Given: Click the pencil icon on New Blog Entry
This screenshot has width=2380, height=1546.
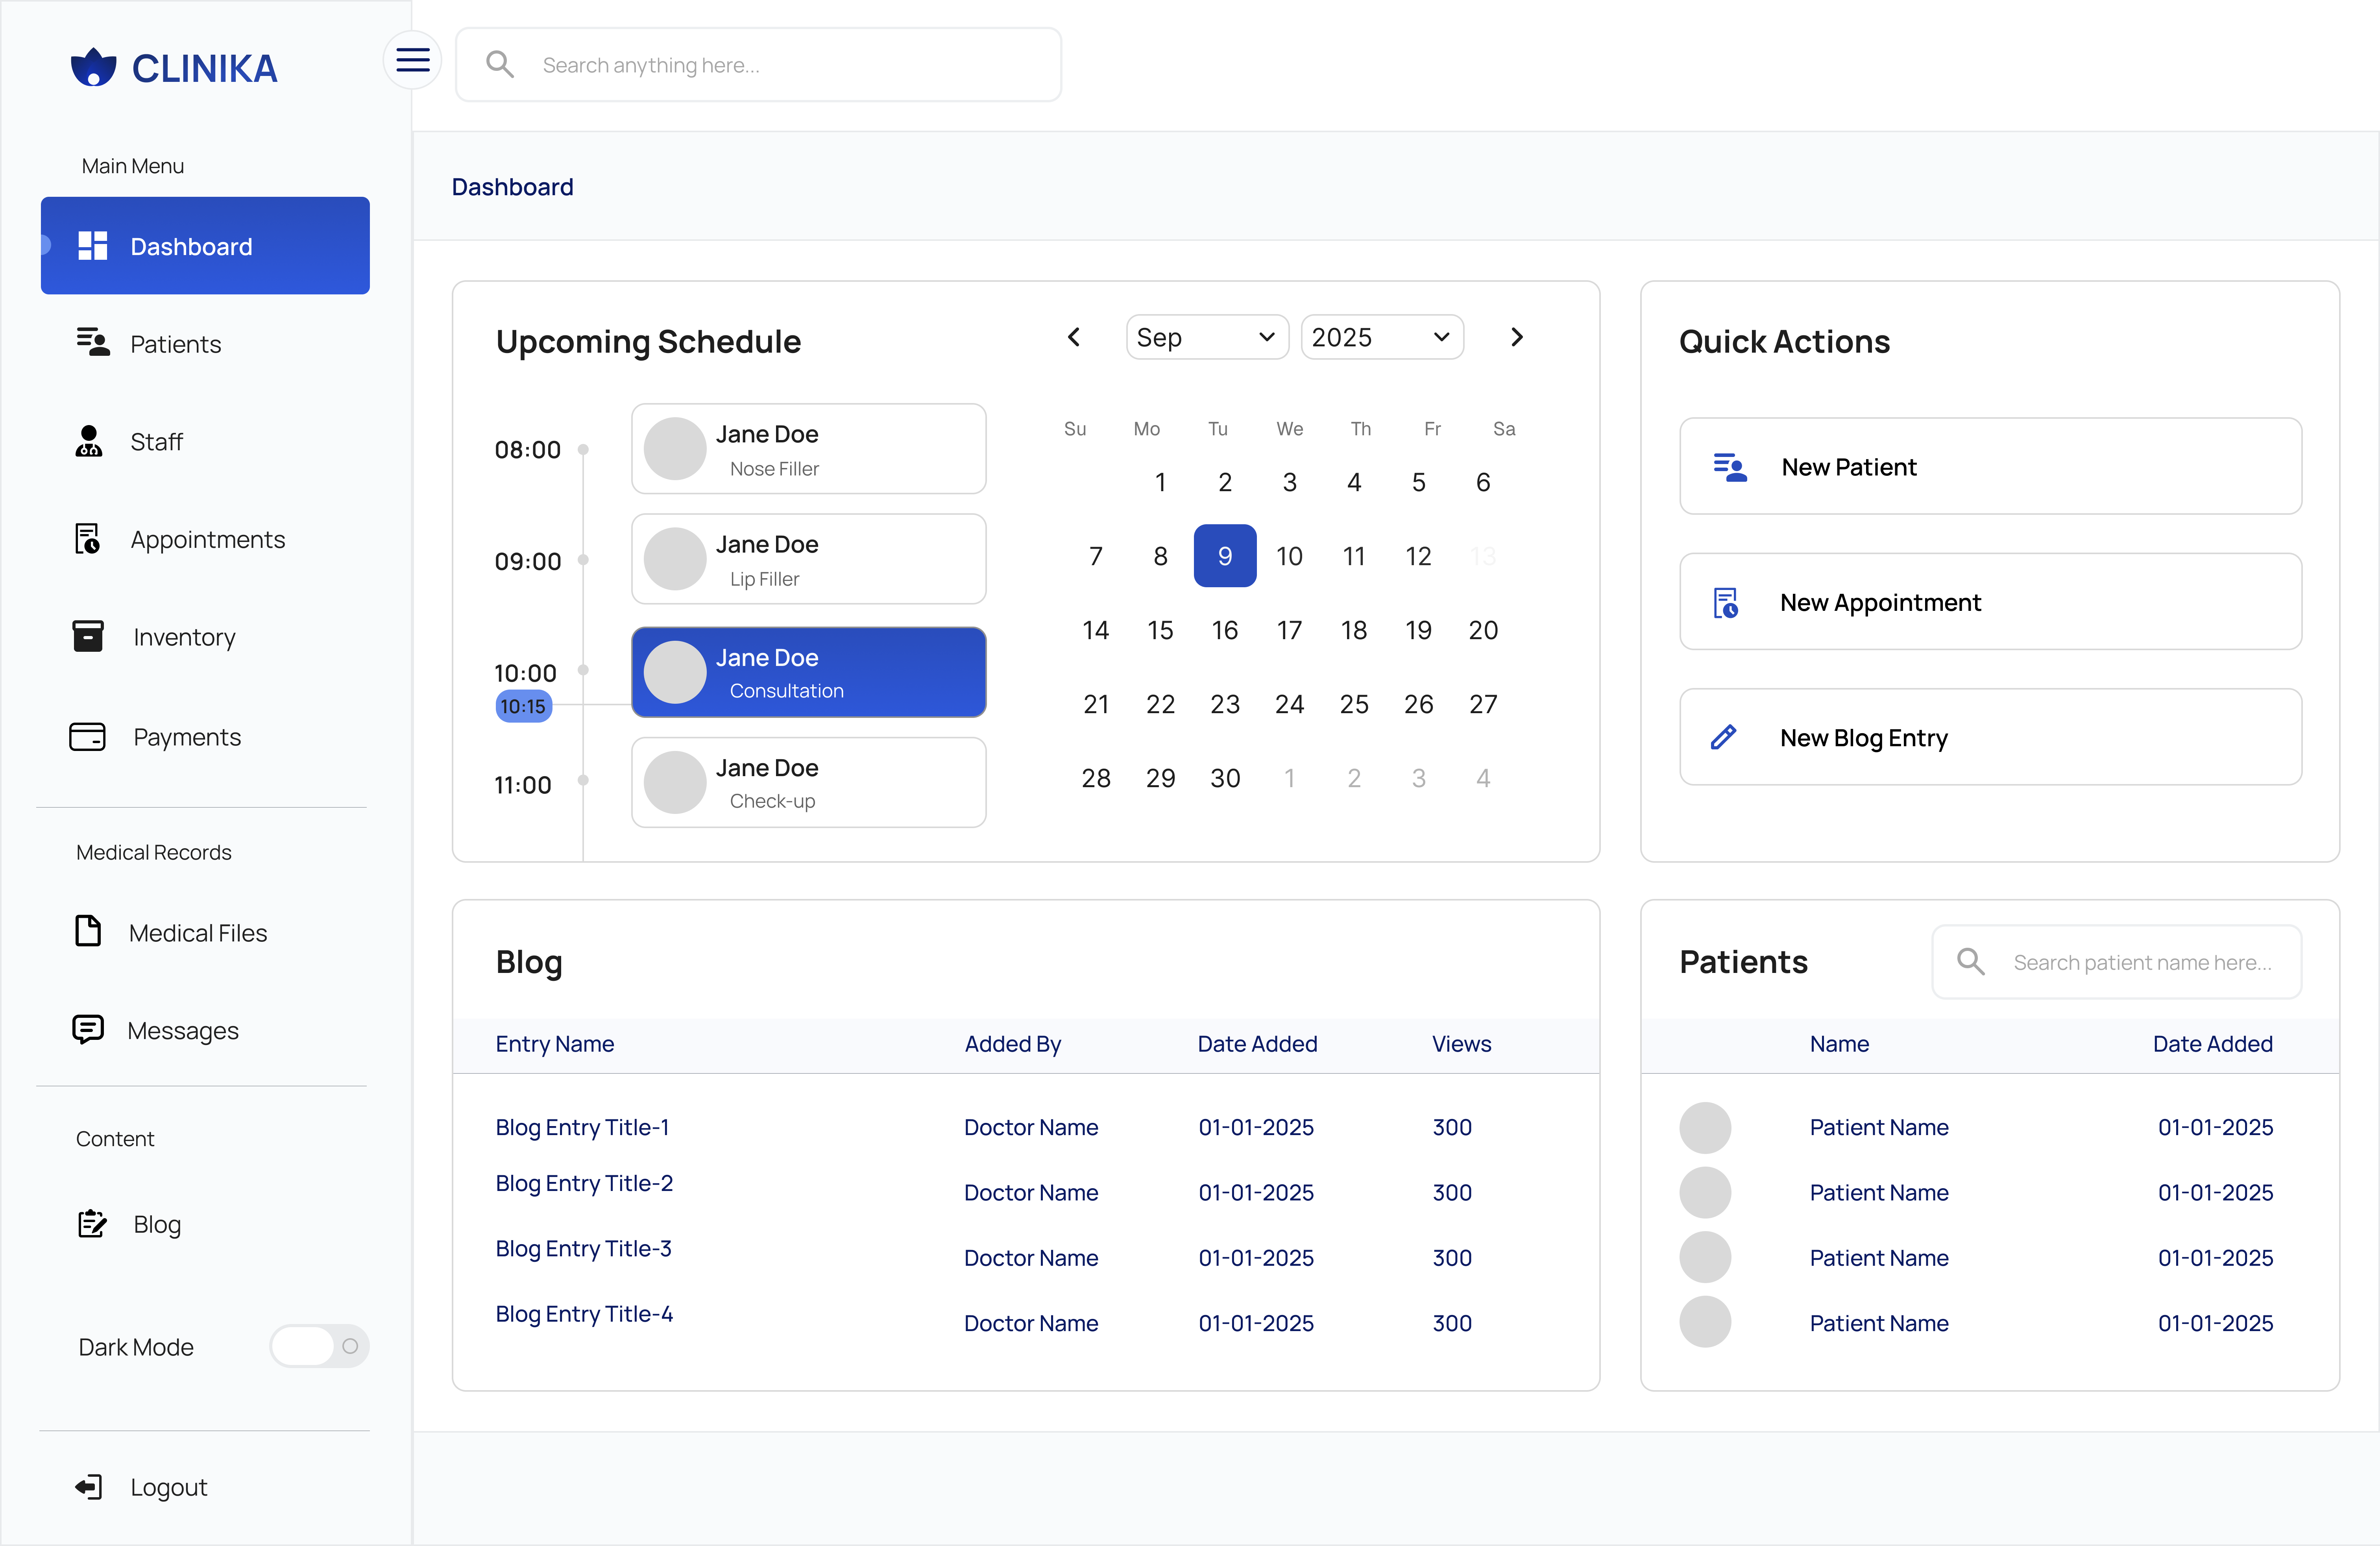Looking at the screenshot, I should [1724, 737].
